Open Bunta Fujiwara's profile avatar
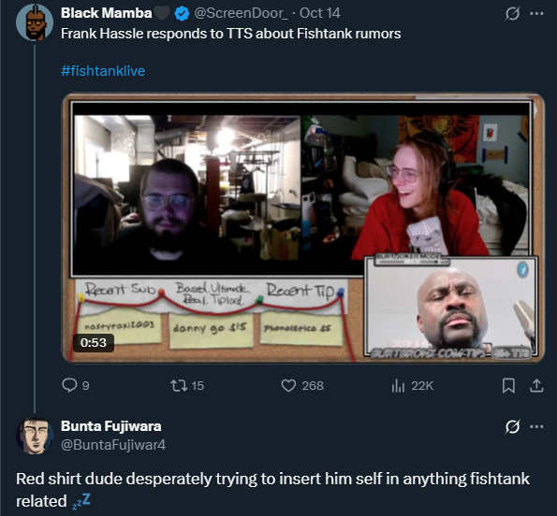557x516 pixels. tap(35, 436)
